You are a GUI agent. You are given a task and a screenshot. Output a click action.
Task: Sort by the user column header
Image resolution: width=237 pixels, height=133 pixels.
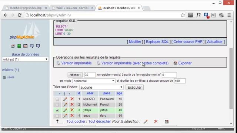[90, 93]
